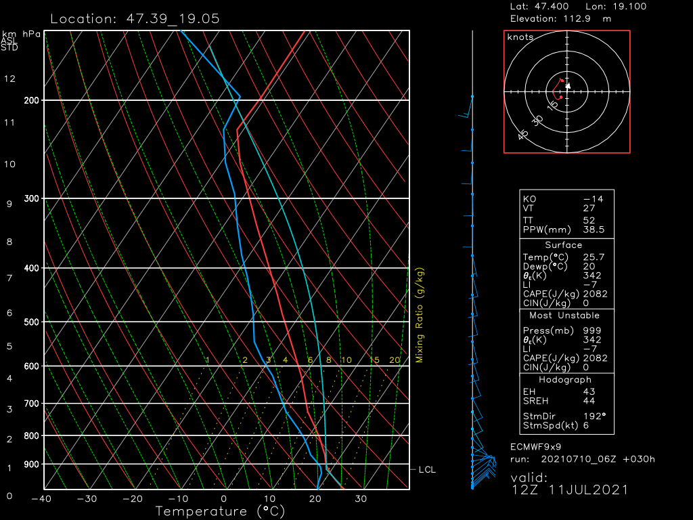The width and height of the screenshot is (693, 520).
Task: Click the StmDir value 192°
Action: coord(595,417)
